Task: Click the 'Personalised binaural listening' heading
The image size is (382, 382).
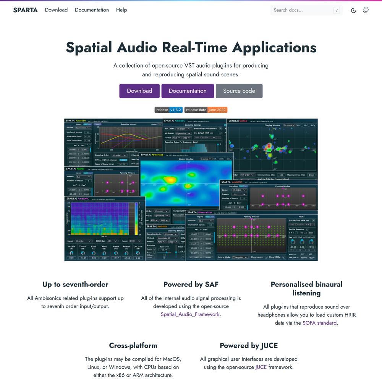Action: tap(306, 289)
